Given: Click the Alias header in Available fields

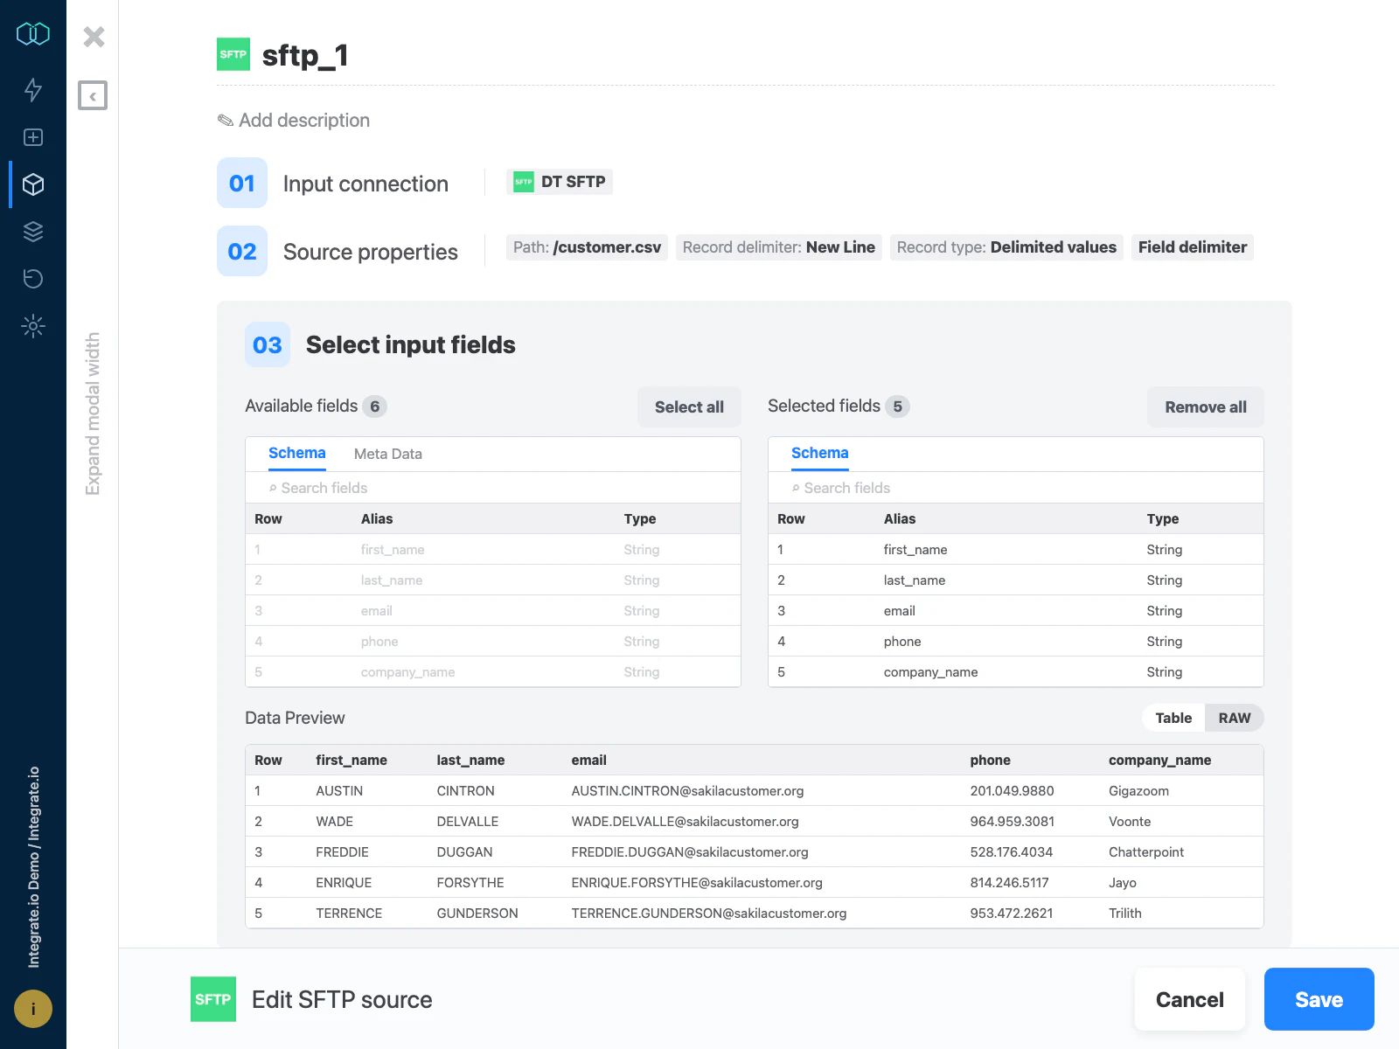Looking at the screenshot, I should pyautogui.click(x=377, y=519).
